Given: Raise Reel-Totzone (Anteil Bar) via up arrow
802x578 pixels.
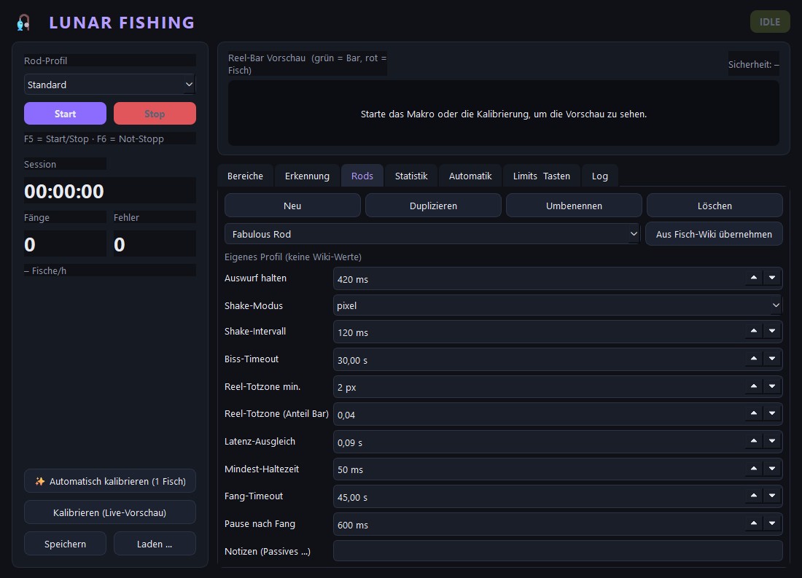Looking at the screenshot, I should (753, 413).
